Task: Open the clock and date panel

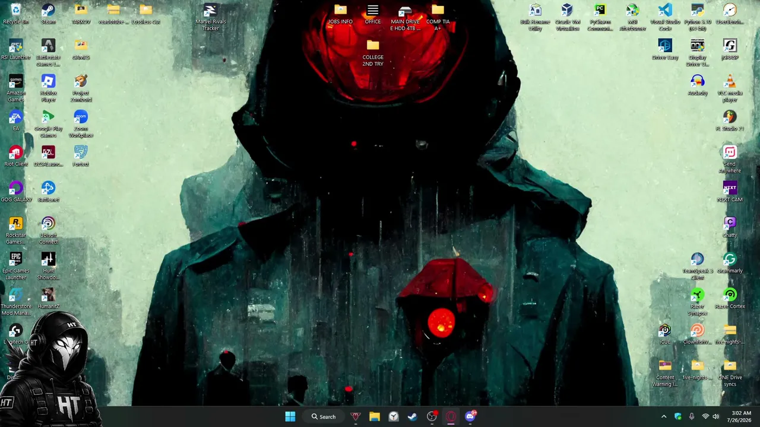Action: tap(741, 416)
